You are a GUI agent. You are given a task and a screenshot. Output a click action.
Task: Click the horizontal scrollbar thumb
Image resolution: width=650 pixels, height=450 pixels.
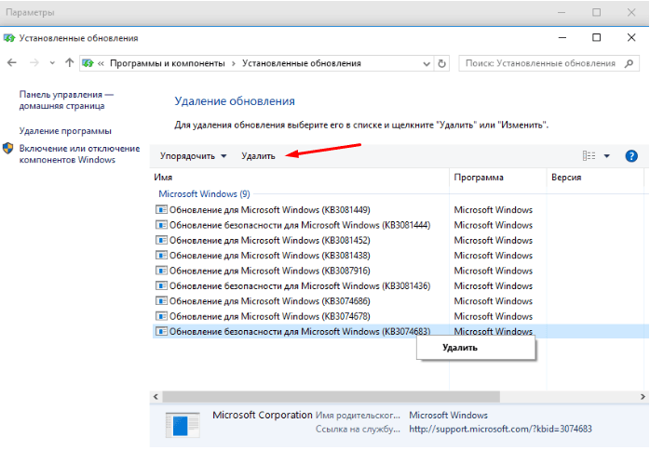coord(332,397)
